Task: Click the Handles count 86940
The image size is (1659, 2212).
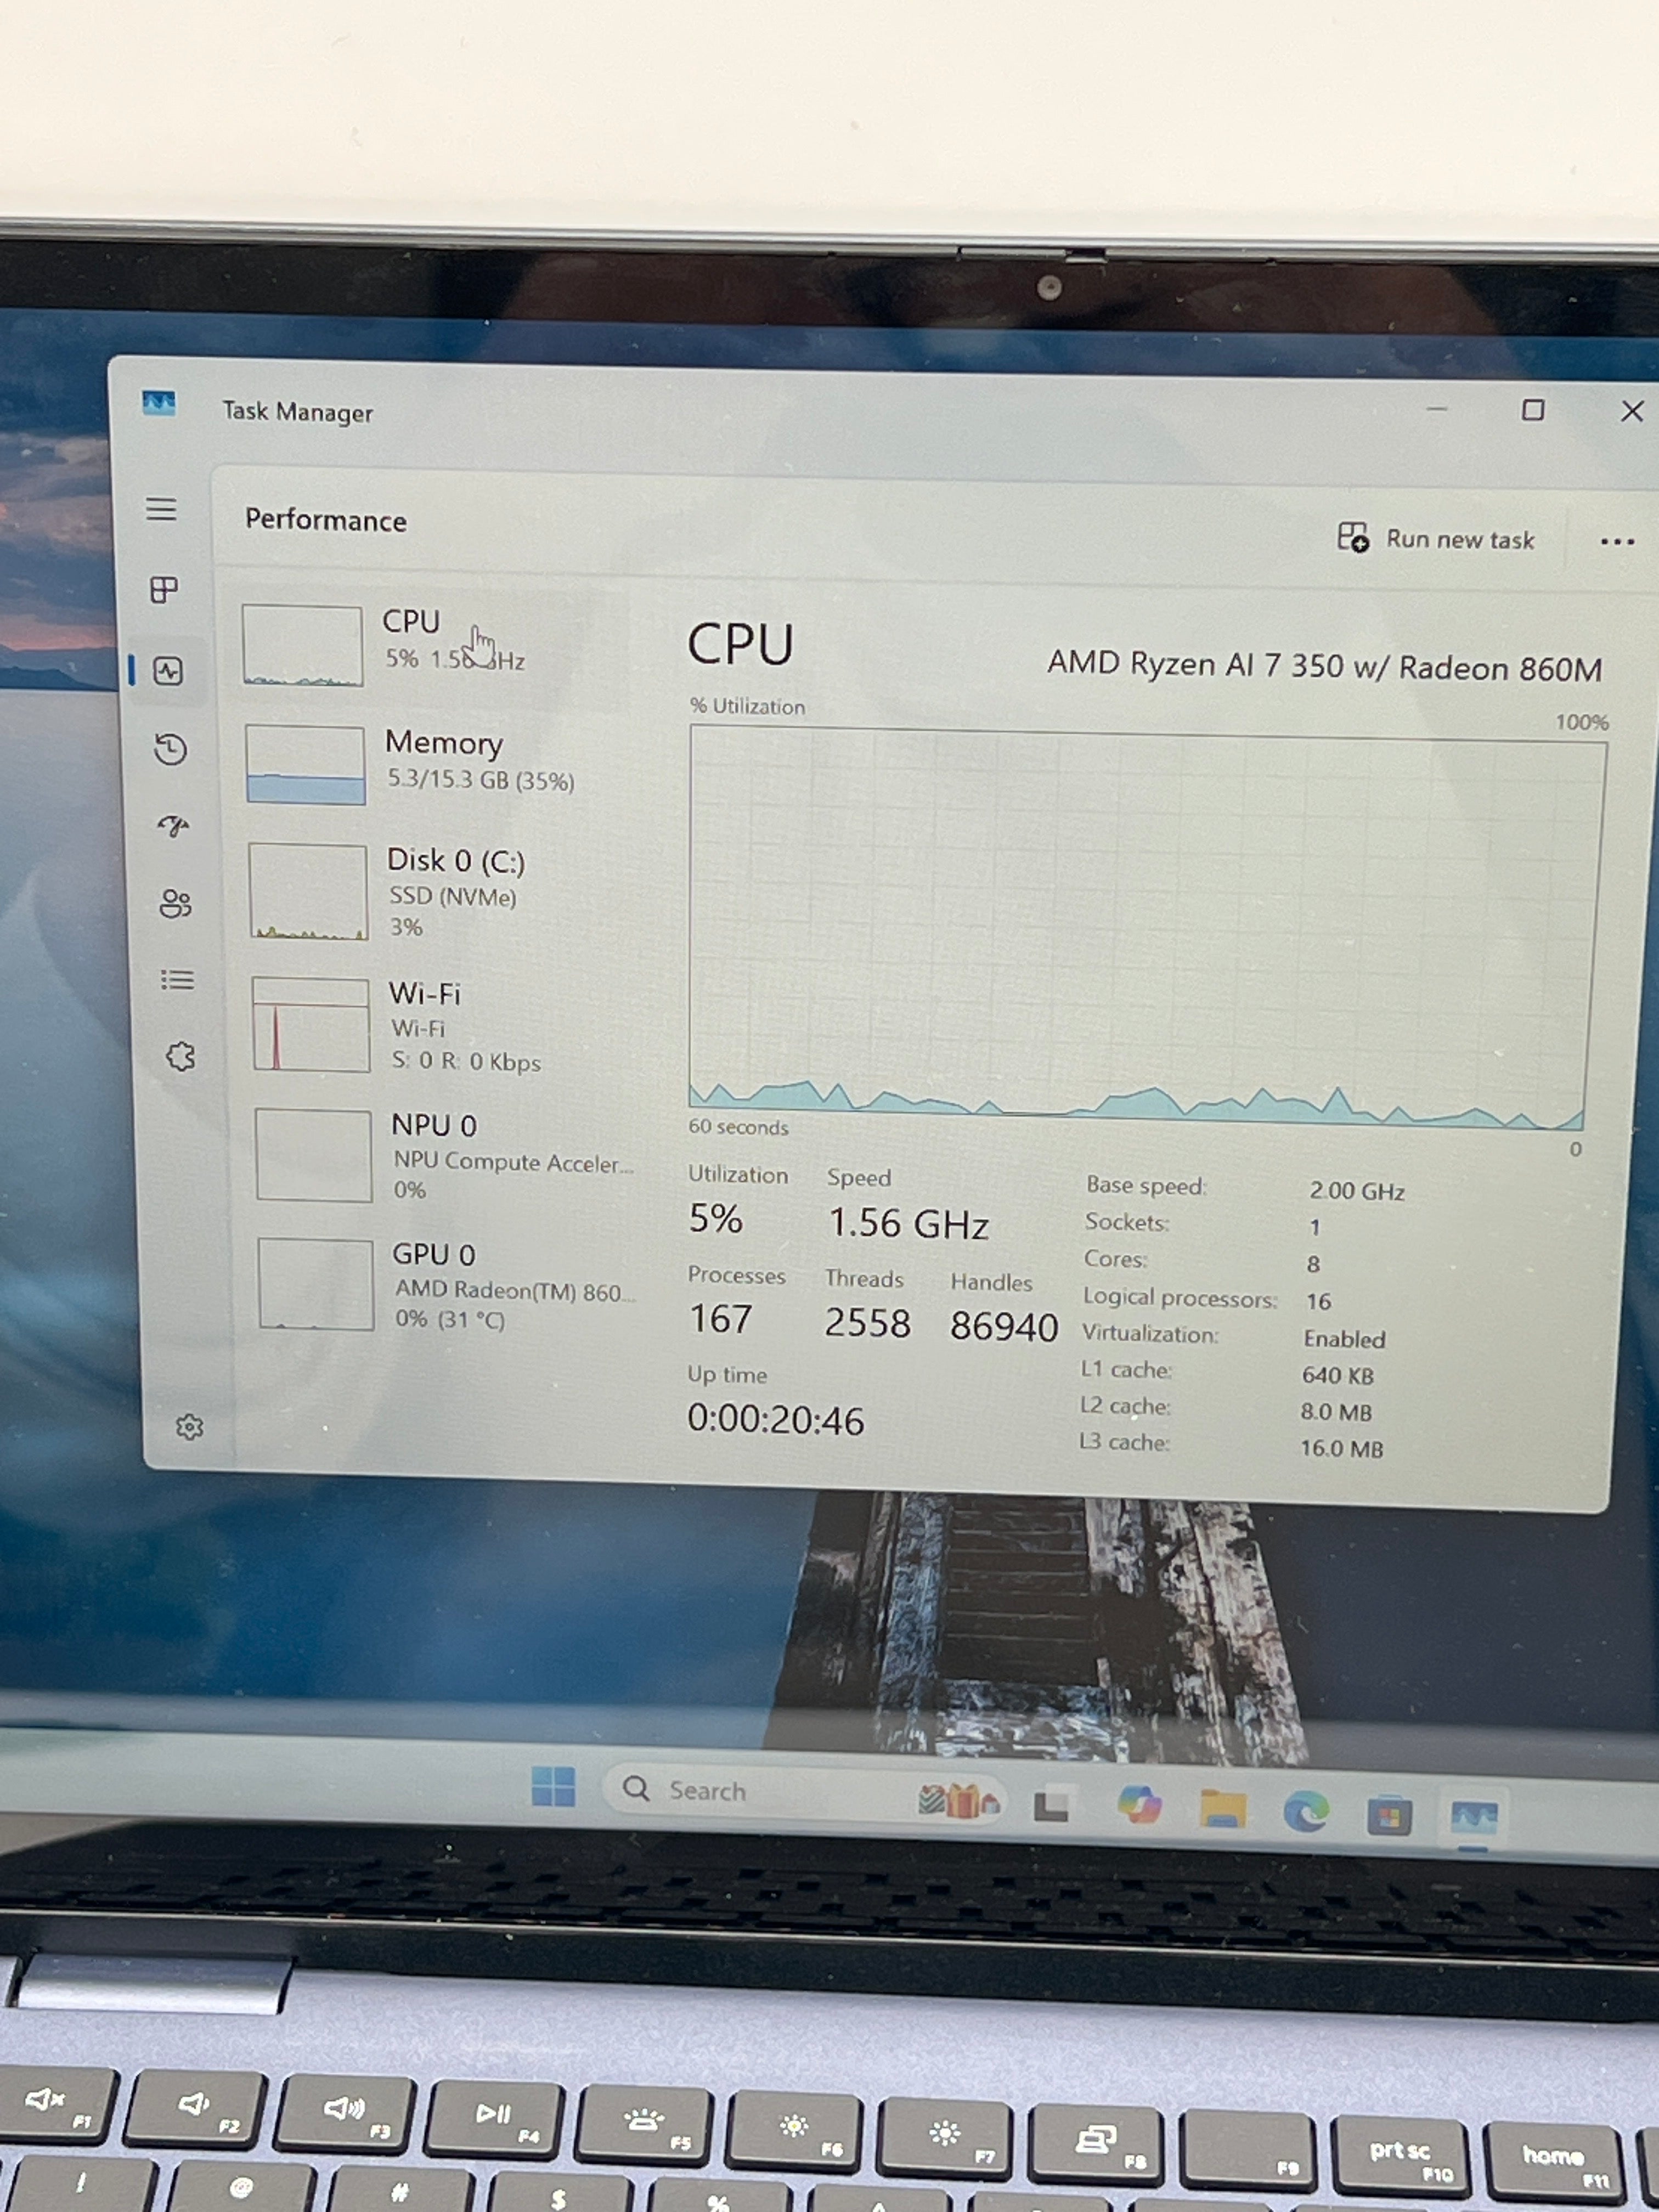Action: pyautogui.click(x=1003, y=1326)
